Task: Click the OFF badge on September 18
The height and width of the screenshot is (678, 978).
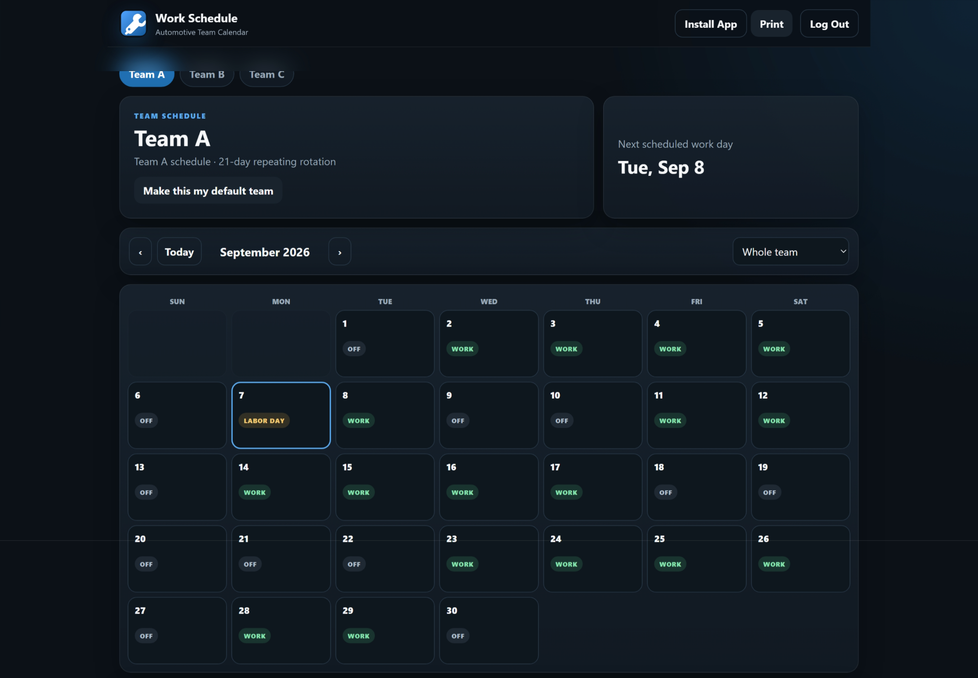Action: [x=666, y=492]
